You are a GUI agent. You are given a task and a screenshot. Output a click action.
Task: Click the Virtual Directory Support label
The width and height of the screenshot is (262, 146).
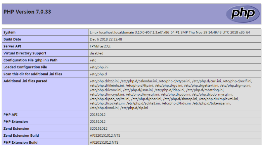25,53
